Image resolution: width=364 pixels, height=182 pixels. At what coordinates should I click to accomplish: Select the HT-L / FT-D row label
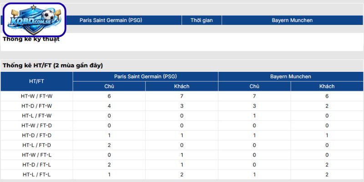point(36,145)
